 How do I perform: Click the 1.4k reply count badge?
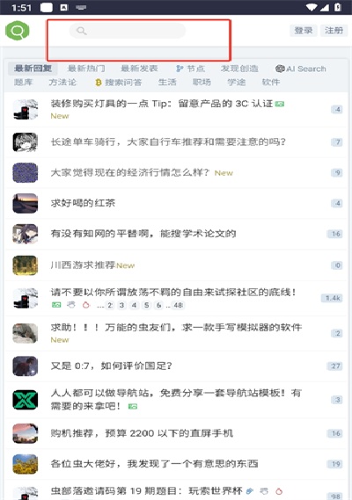pos(332,298)
